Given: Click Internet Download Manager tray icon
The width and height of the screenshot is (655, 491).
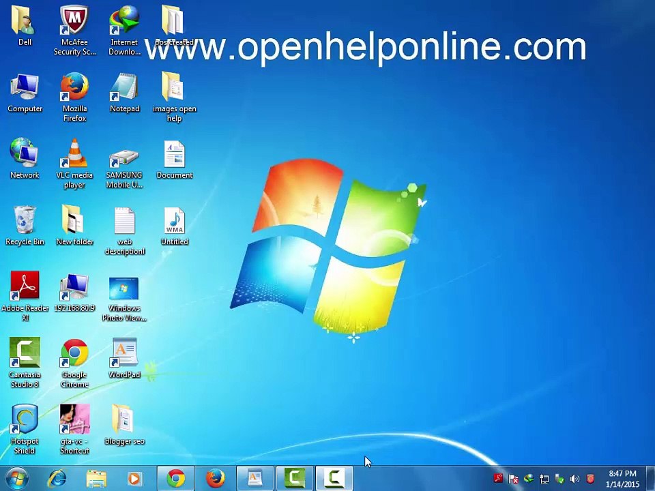Looking at the screenshot, I should [x=529, y=479].
